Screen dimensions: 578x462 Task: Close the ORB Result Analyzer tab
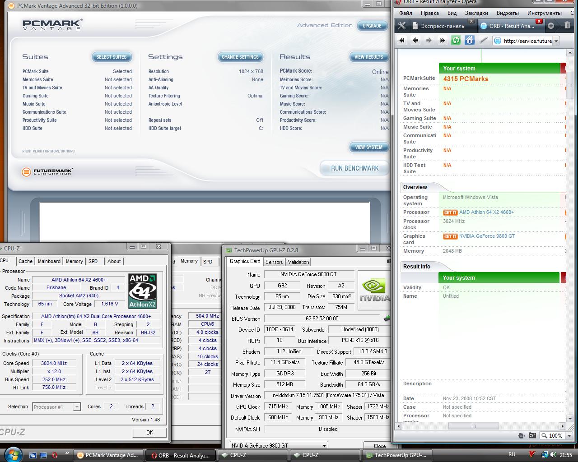[x=539, y=21]
